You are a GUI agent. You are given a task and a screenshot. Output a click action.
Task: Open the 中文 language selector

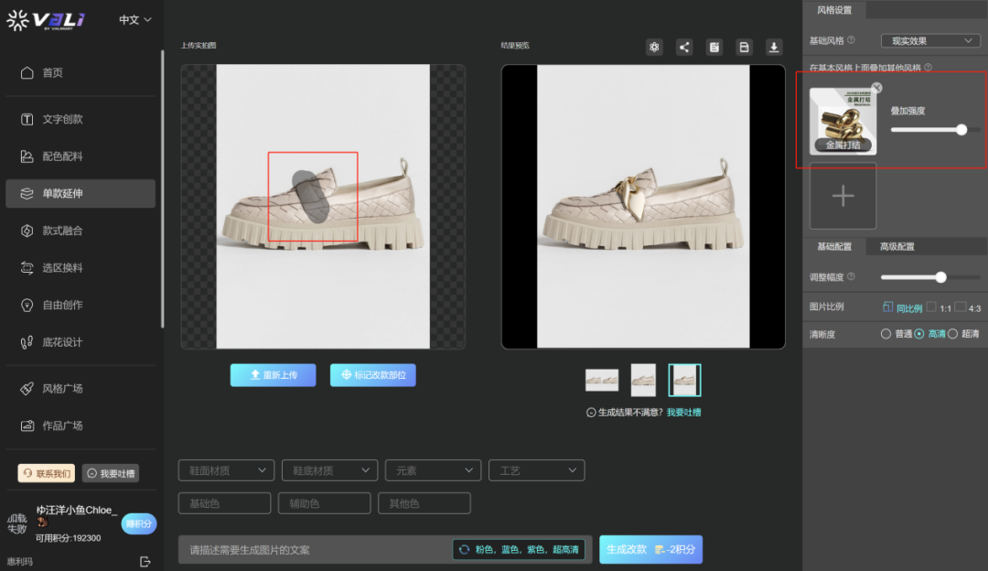tap(135, 19)
